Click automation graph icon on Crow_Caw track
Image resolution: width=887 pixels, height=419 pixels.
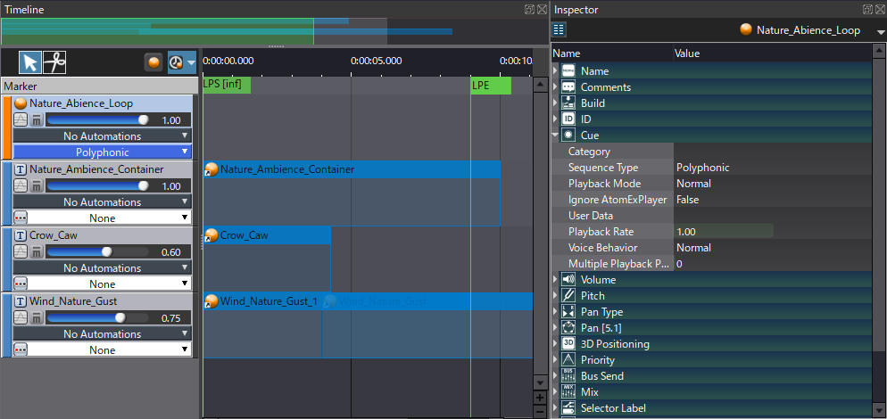(x=21, y=252)
